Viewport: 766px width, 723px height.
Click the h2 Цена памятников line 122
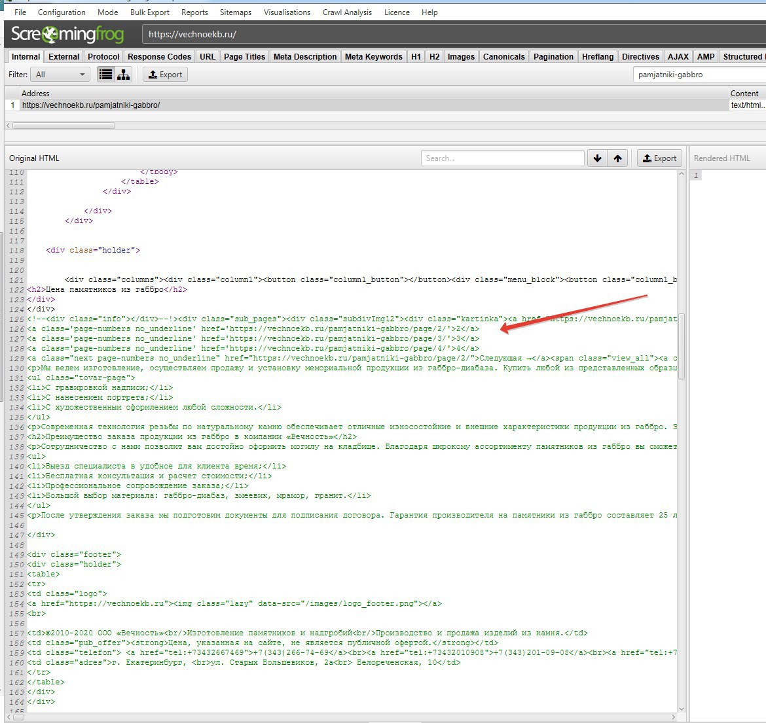coord(107,289)
